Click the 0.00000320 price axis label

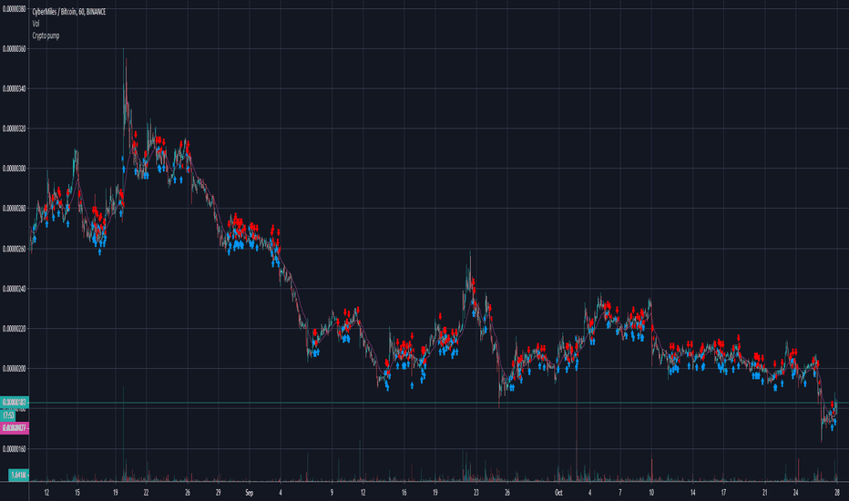(14, 129)
